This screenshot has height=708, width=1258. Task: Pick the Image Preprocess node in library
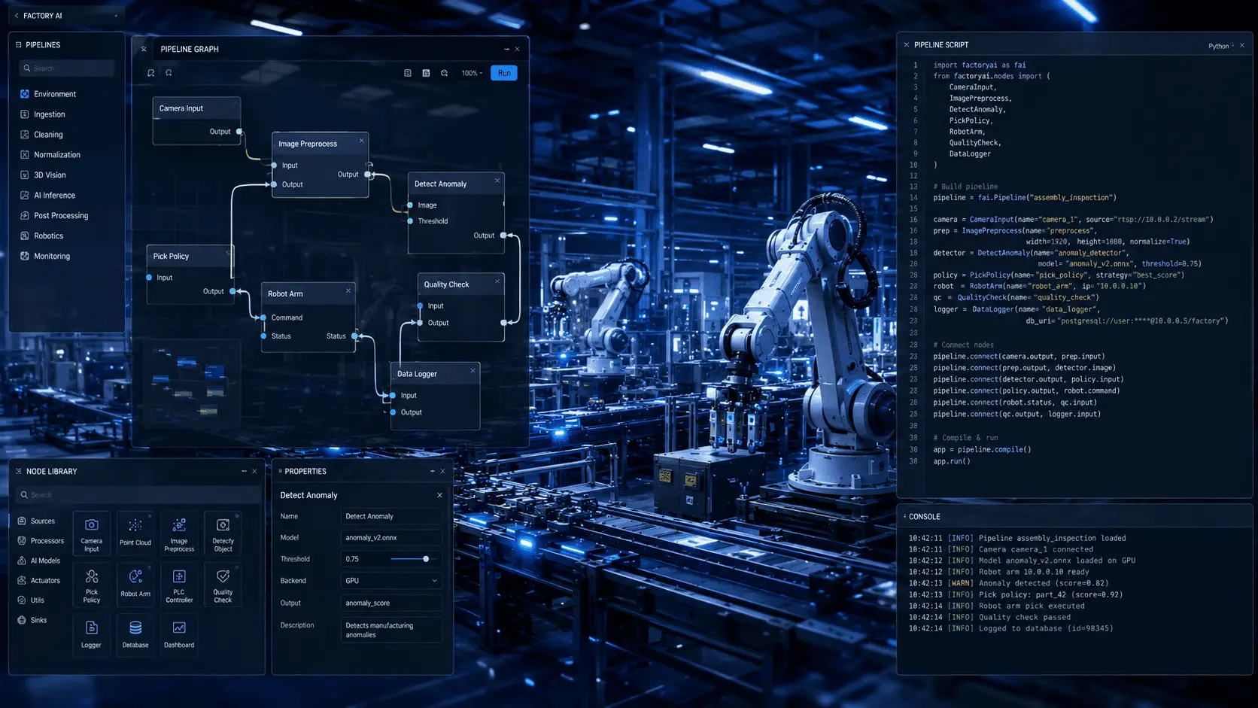tap(179, 533)
